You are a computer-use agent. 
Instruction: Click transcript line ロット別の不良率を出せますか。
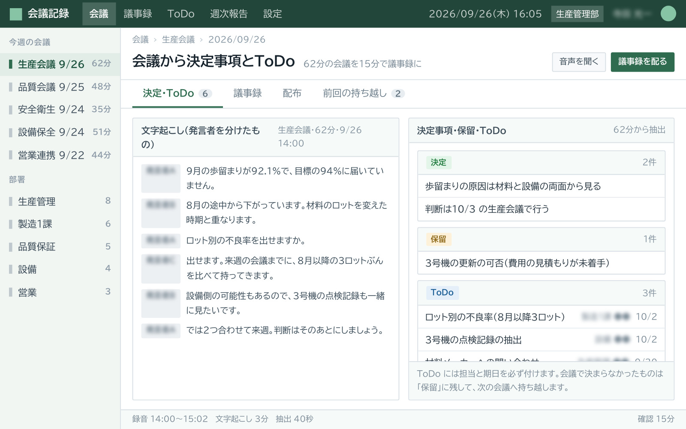[x=265, y=241]
